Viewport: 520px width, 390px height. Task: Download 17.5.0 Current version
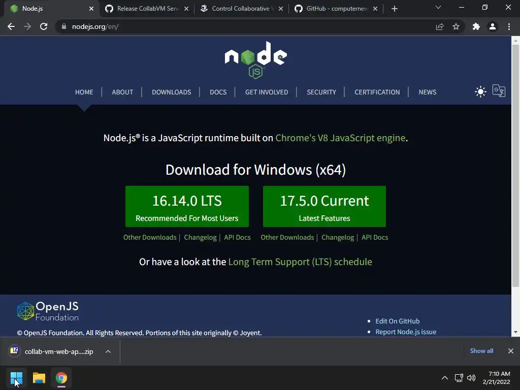coord(324,207)
